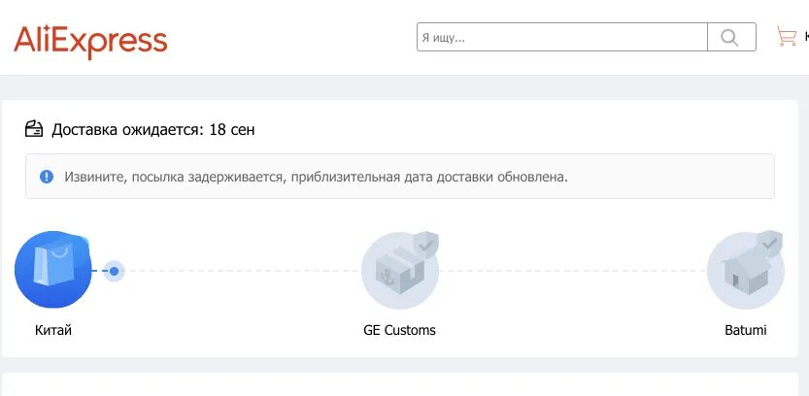Viewport: 809px width, 396px height.
Task: Click the delivery box icon beside Доставка ожидается
Action: 35,129
